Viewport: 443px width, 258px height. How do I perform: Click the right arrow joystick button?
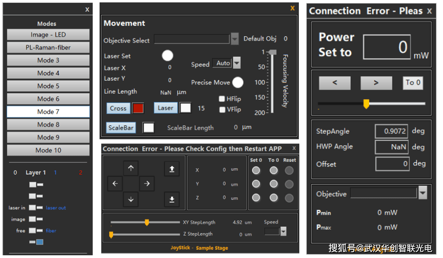click(147, 184)
